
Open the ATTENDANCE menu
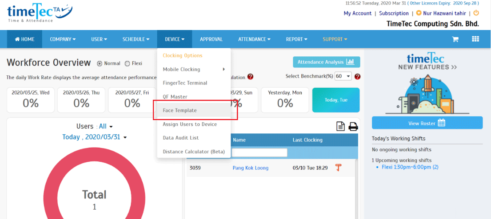click(x=254, y=39)
